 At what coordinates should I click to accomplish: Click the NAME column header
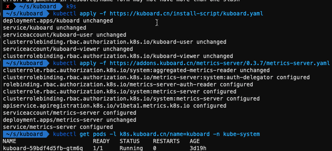pos(10,141)
